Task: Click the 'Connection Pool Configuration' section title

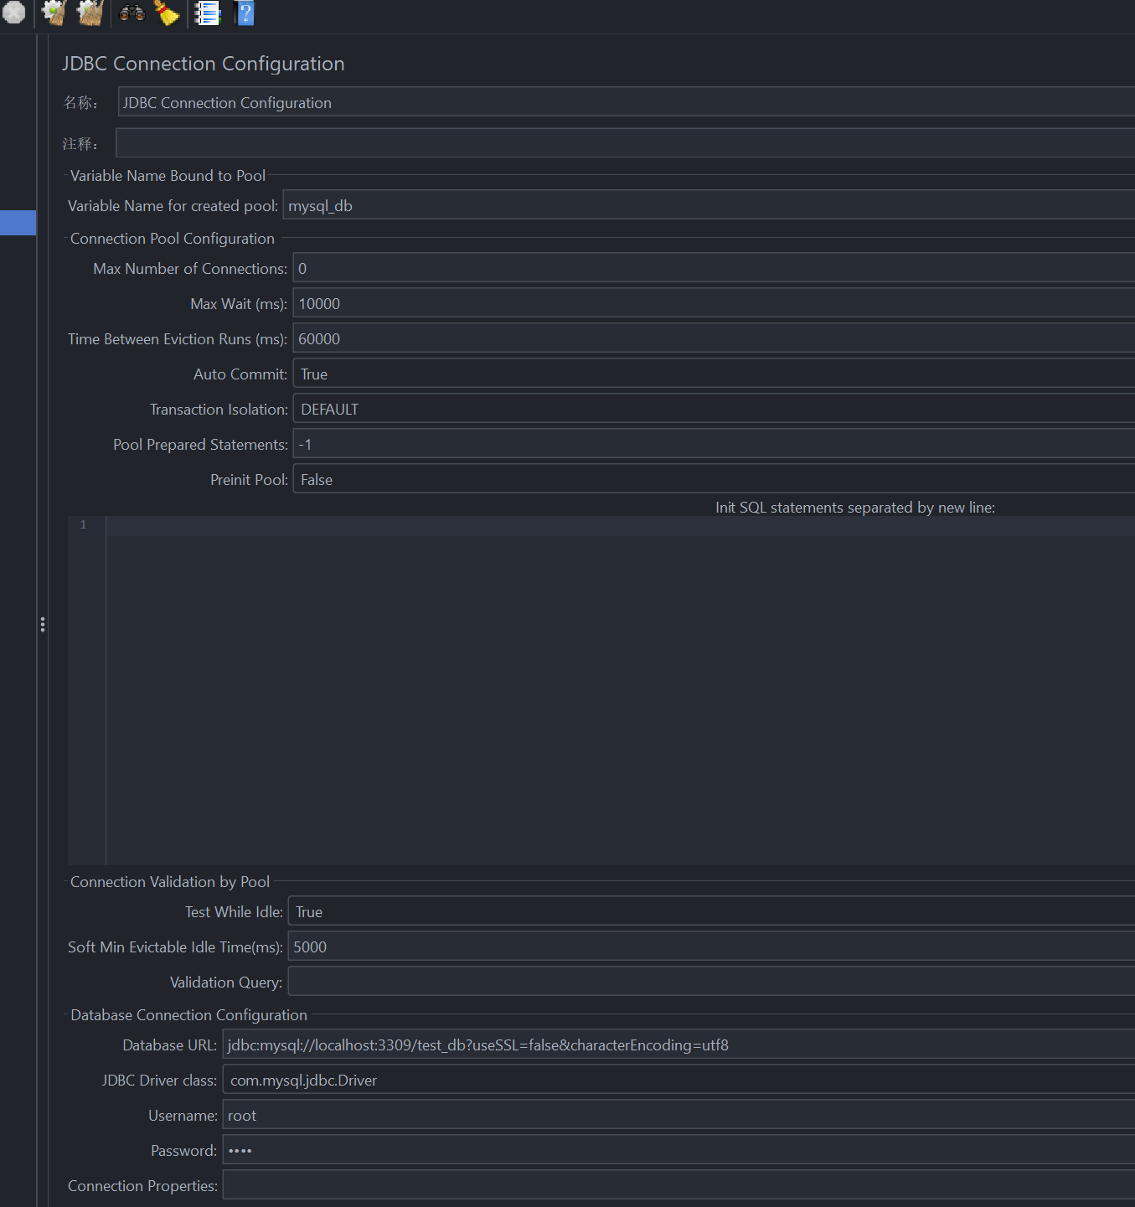Action: [173, 238]
